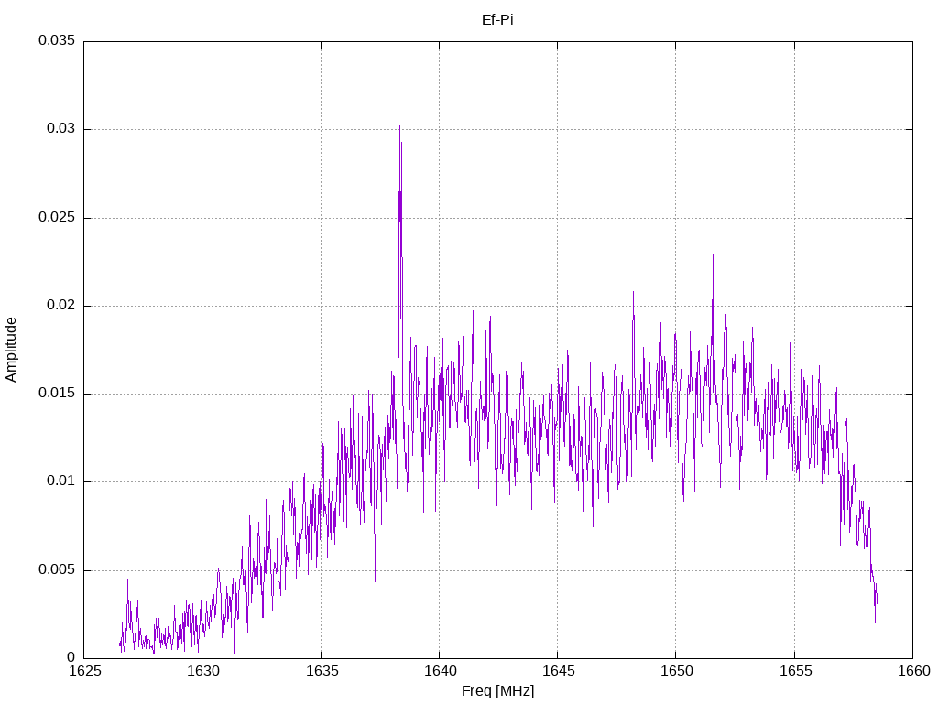The height and width of the screenshot is (703, 938).
Task: Click the 1660 x-axis tick label
Action: (911, 671)
